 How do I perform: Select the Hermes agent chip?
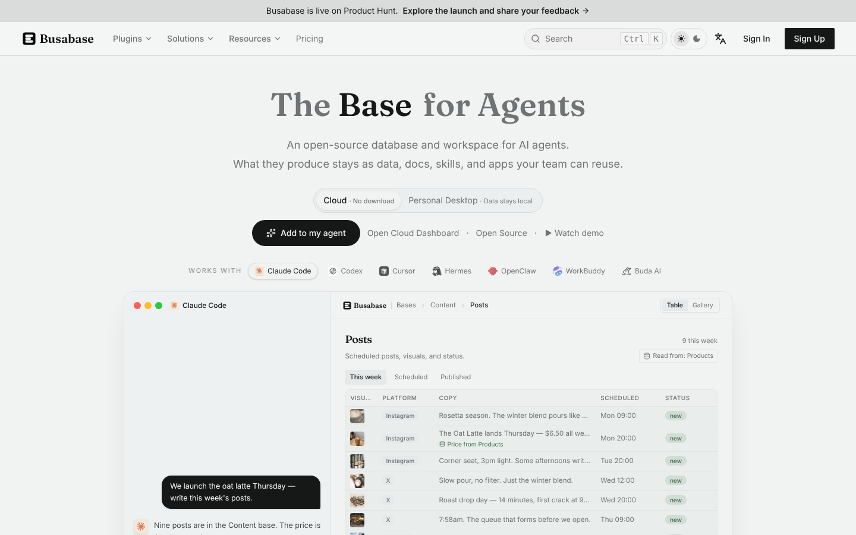coord(452,271)
